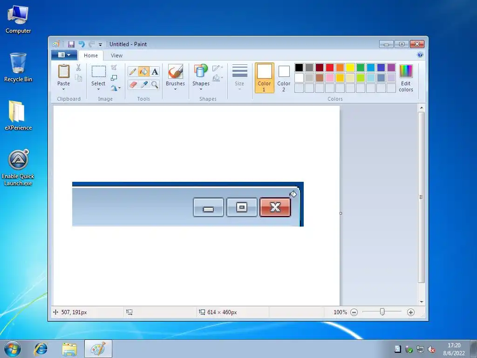Click Save in quick access toolbar
This screenshot has height=358, width=477.
pos(71,44)
